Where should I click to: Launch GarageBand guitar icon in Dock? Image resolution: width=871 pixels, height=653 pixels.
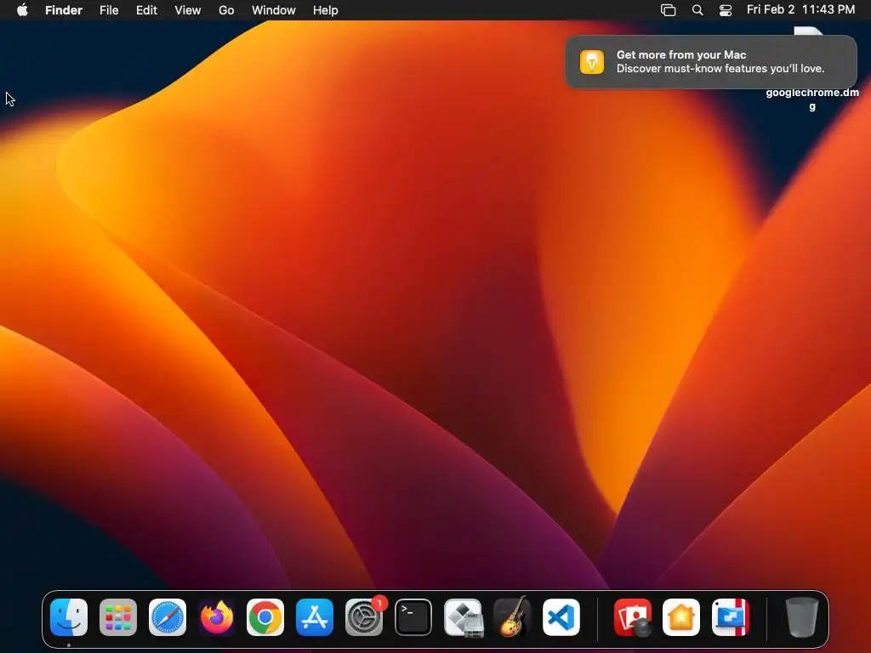tap(512, 617)
